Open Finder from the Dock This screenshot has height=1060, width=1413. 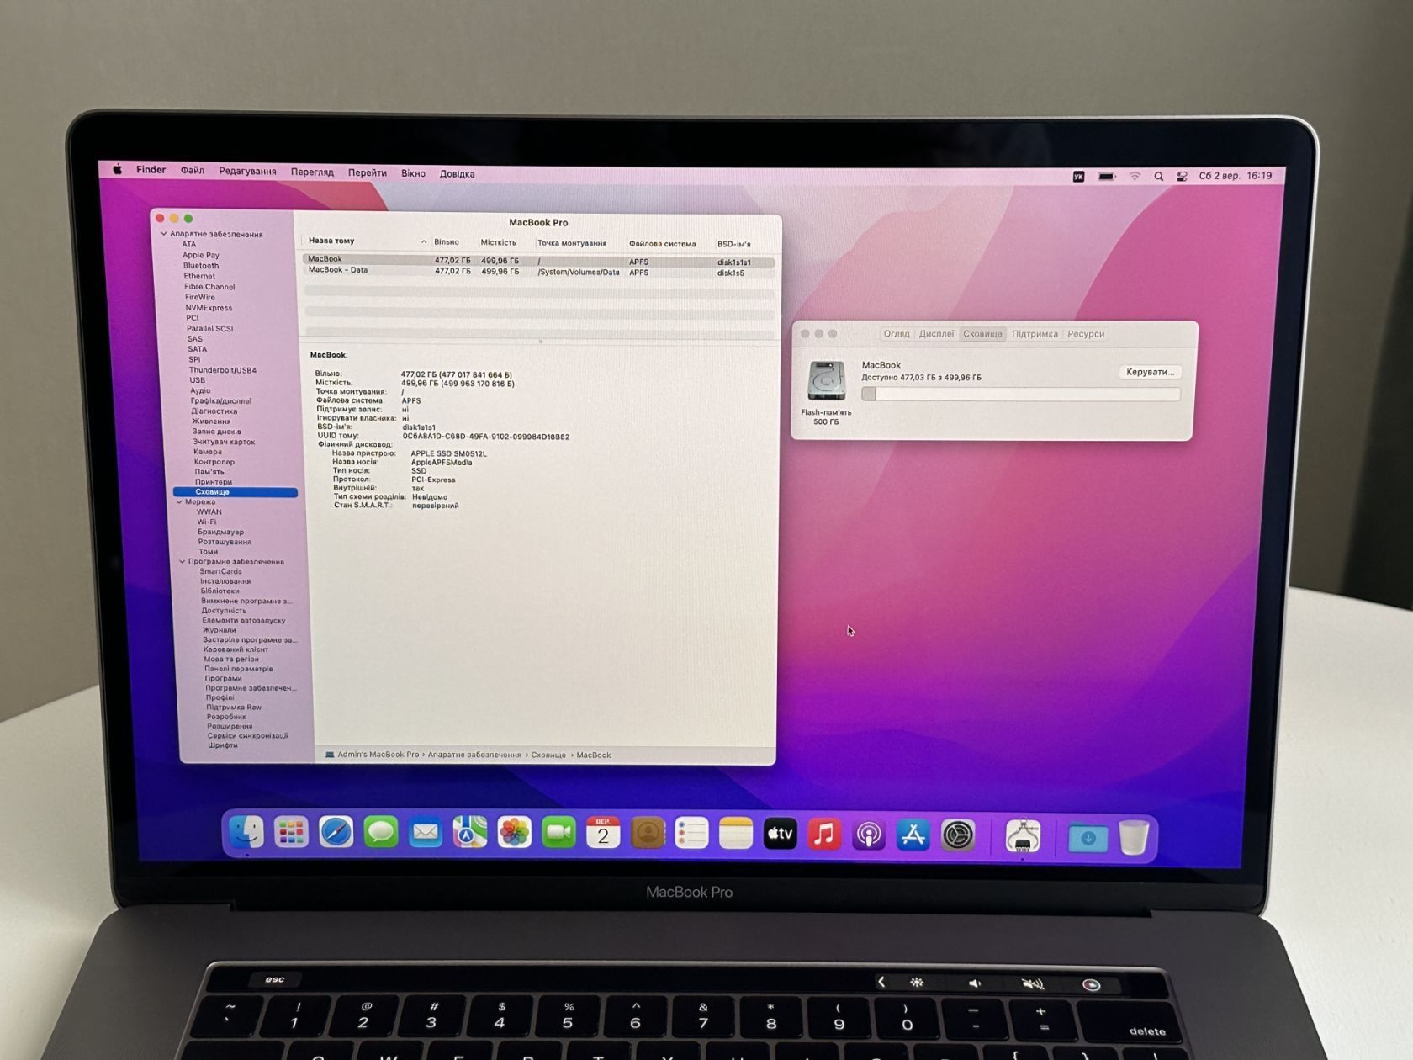246,833
